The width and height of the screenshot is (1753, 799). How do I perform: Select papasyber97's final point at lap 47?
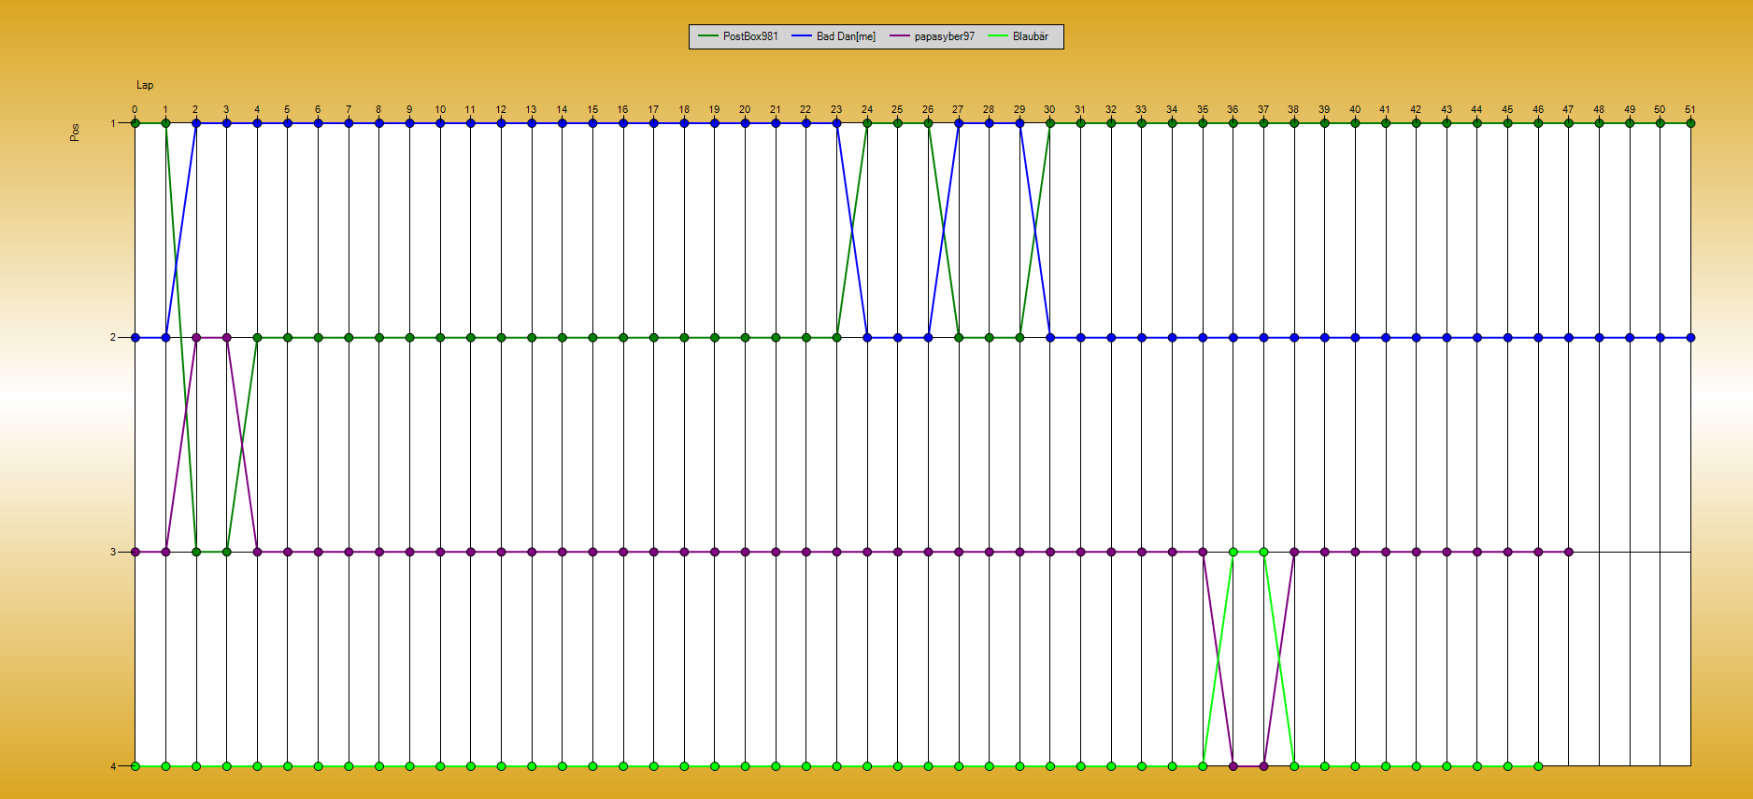pyautogui.click(x=1569, y=552)
